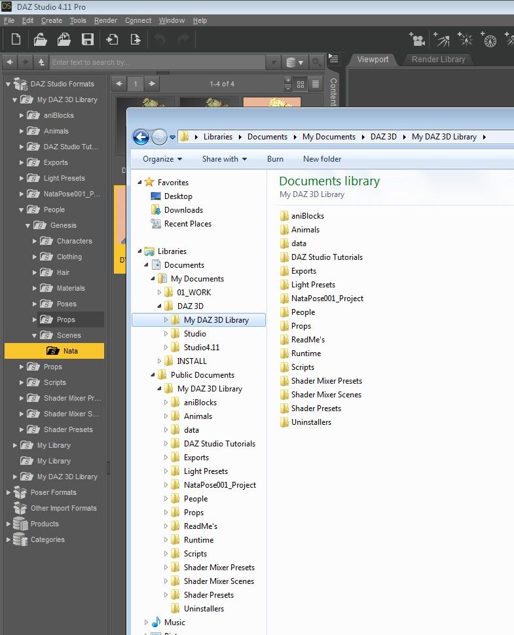This screenshot has height=635, width=514.
Task: Open the Edit menu
Action: tap(28, 20)
